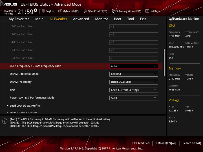The width and height of the screenshot is (203, 152).
Task: Switch to EzMode(F7)
Action: click(166, 143)
